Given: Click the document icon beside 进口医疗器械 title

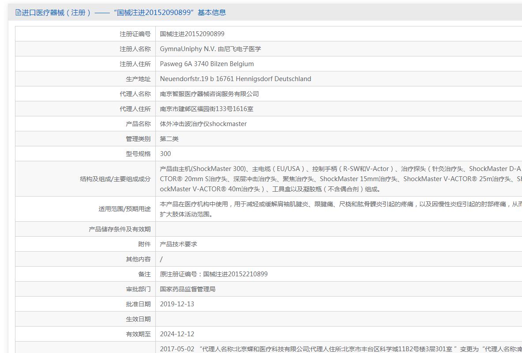Looking at the screenshot, I should [18, 13].
